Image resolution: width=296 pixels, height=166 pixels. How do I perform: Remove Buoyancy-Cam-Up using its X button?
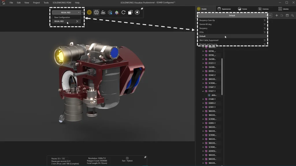pos(265,20)
